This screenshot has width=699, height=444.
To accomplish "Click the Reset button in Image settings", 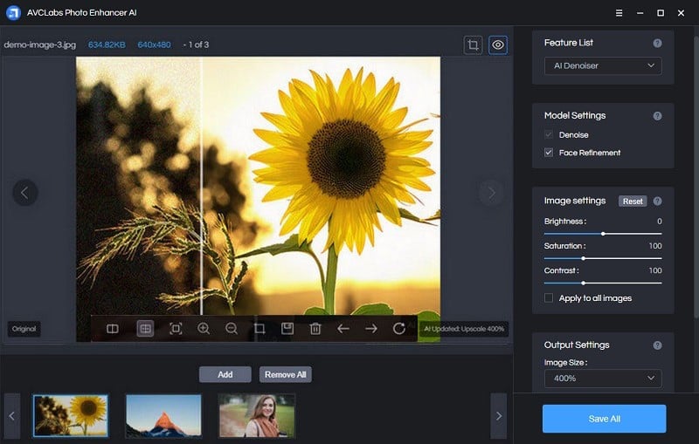I will click(633, 202).
